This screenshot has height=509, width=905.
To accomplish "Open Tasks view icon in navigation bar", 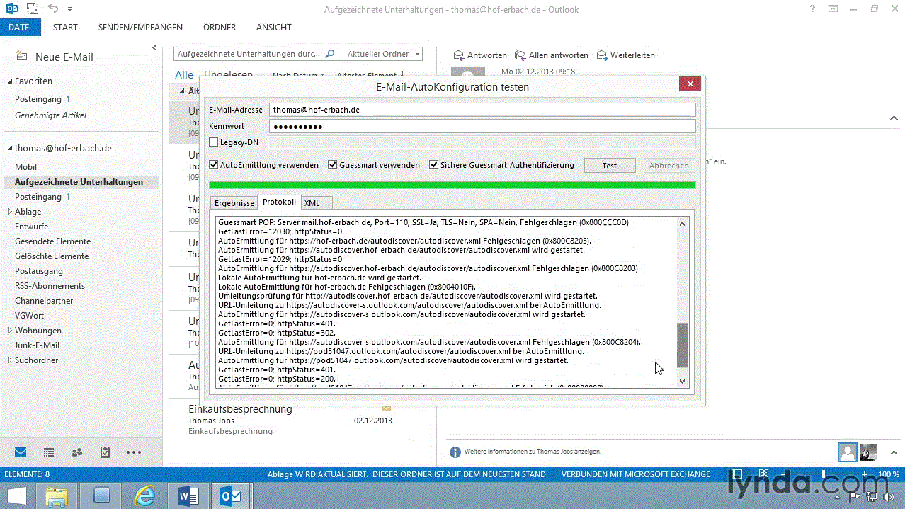I will [x=105, y=452].
